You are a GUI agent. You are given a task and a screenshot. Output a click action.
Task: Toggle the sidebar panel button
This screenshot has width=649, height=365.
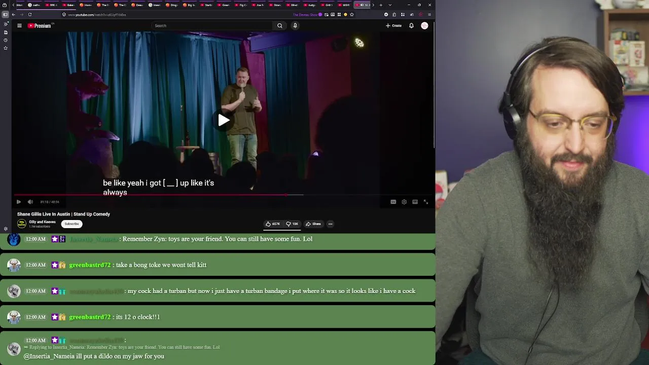pyautogui.click(x=5, y=15)
